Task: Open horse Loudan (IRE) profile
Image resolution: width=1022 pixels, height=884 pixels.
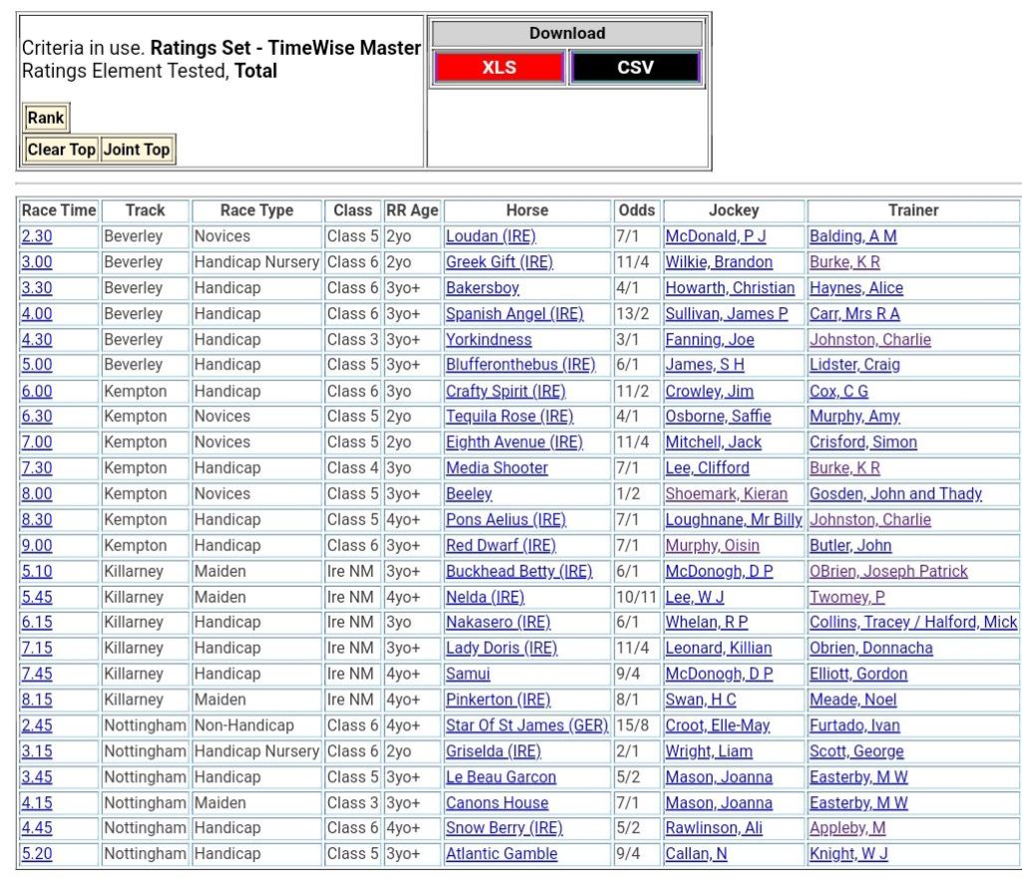Action: tap(490, 236)
